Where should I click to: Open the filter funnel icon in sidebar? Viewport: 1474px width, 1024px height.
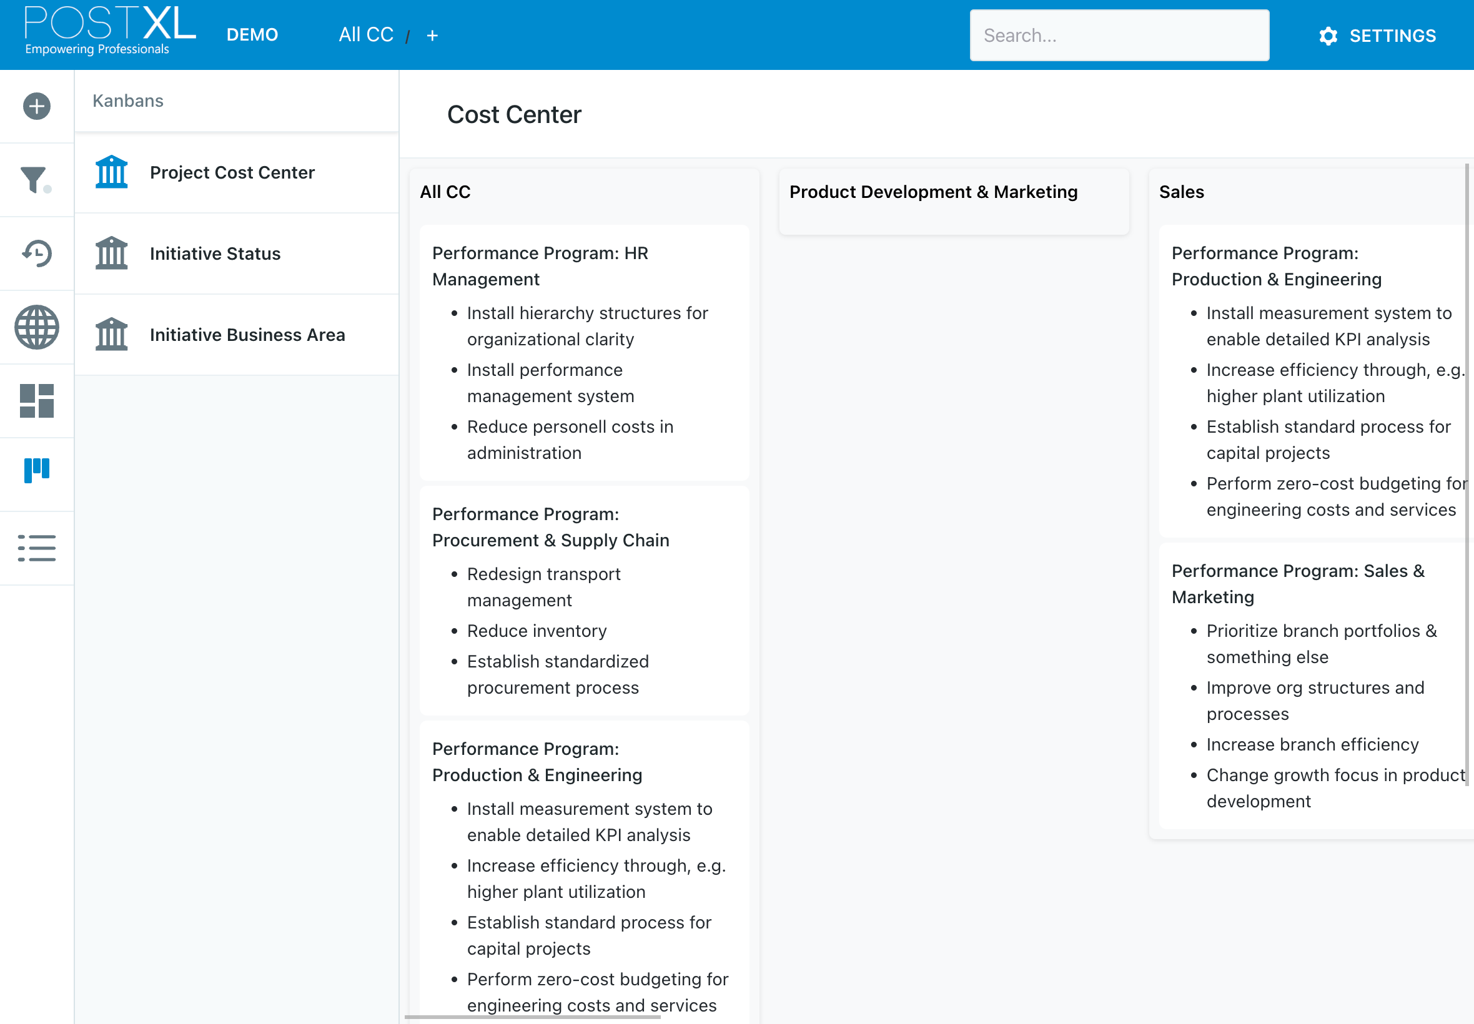pos(36,180)
